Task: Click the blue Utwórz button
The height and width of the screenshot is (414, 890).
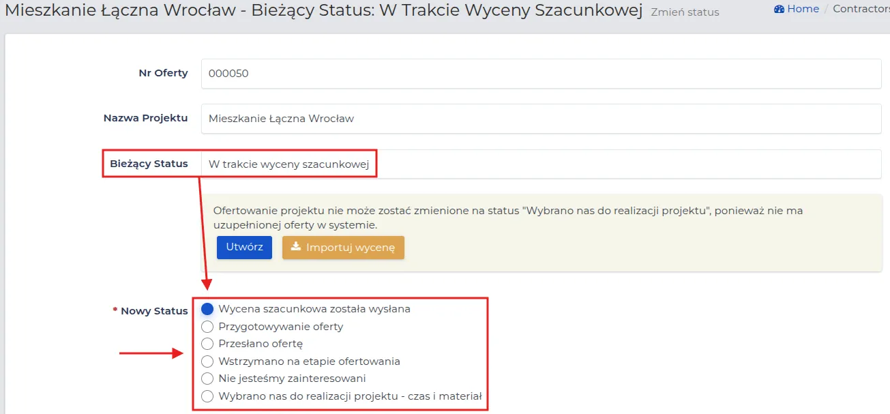Action: [x=244, y=248]
